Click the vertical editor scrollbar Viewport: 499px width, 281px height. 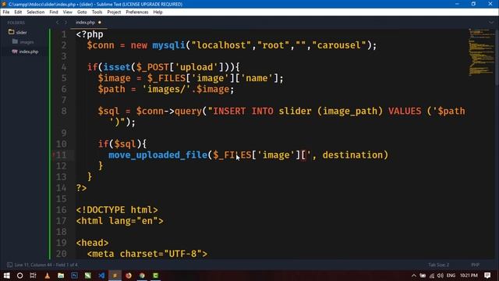click(497, 57)
